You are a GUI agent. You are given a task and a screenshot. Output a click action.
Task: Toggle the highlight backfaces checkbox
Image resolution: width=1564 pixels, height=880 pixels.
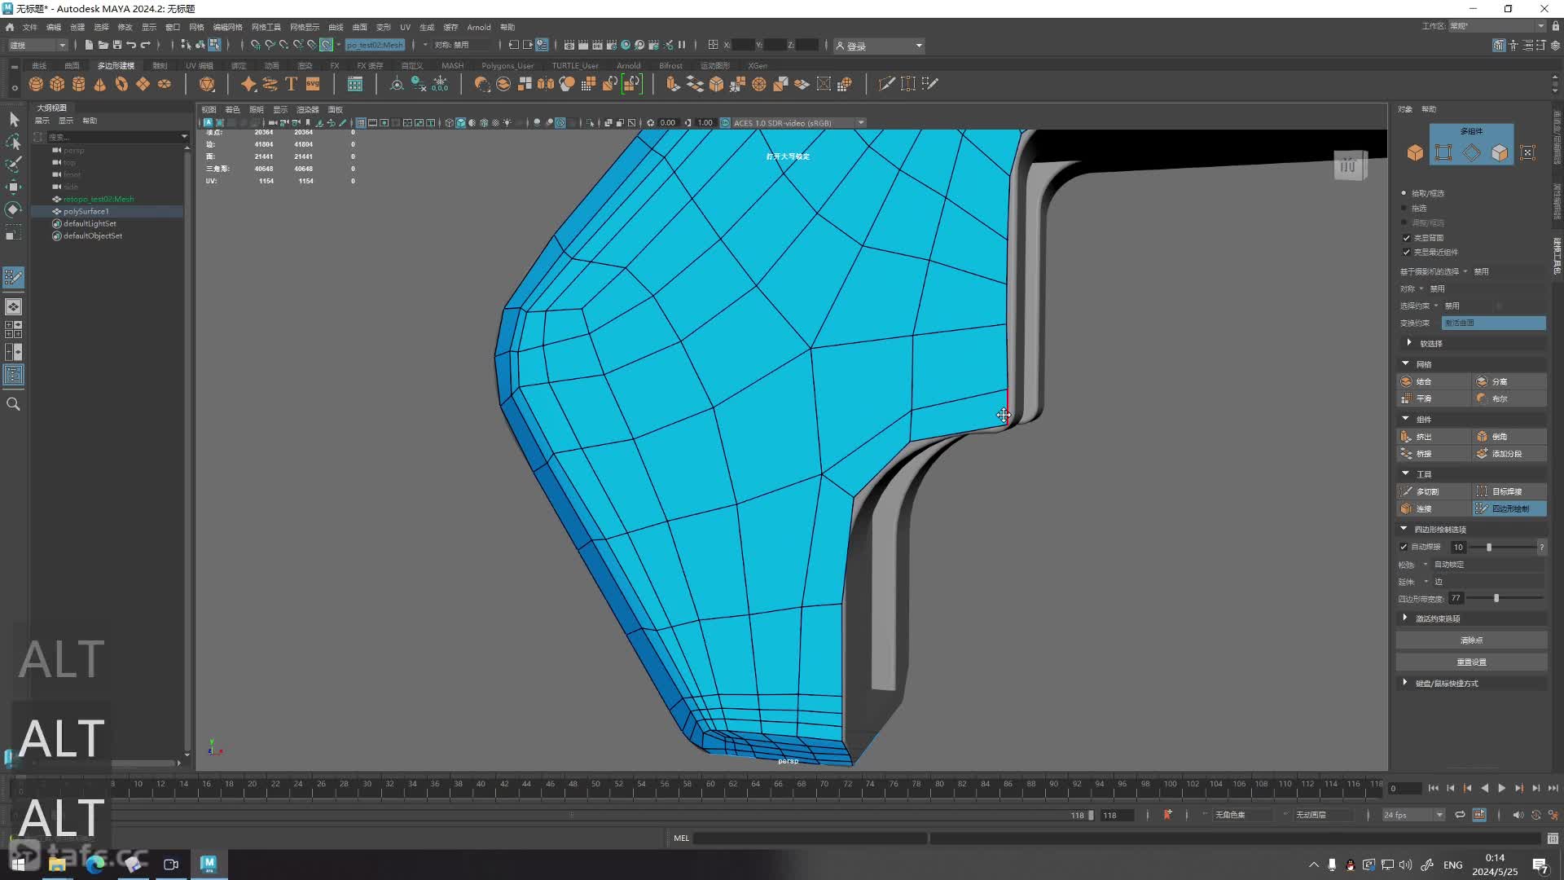click(1406, 238)
